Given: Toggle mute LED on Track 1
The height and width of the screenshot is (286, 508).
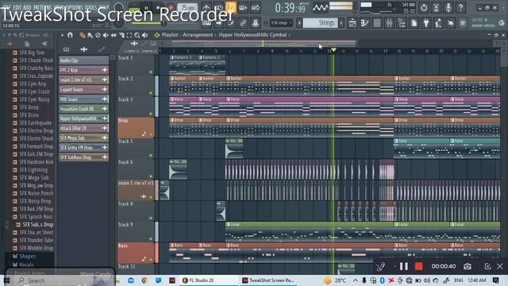Looking at the screenshot, I should pyautogui.click(x=151, y=72).
